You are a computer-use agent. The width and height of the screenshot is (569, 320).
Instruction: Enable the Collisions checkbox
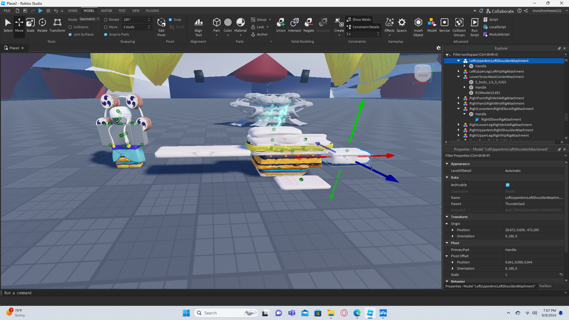[70, 27]
